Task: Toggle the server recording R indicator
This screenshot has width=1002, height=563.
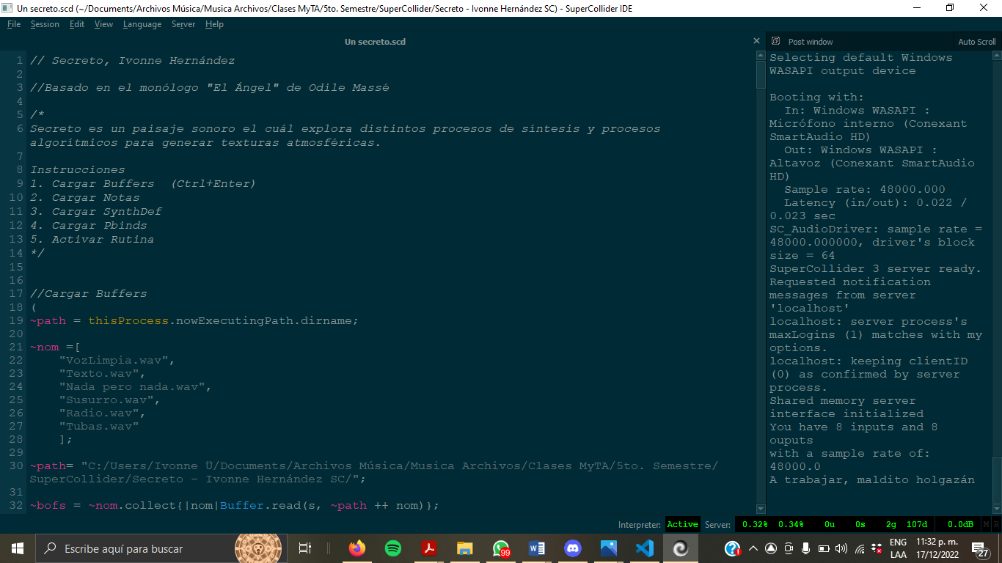Action: coord(996,525)
